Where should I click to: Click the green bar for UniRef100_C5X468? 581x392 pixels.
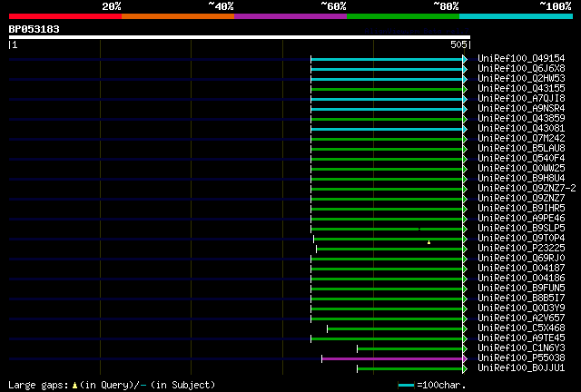click(x=395, y=329)
